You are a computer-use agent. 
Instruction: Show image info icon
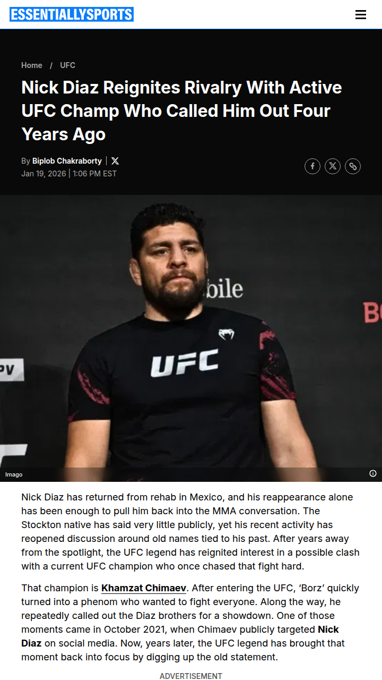click(x=373, y=473)
